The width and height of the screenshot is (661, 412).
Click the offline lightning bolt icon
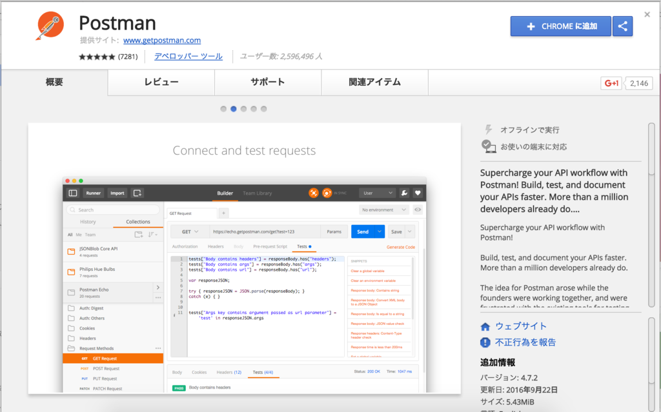[488, 130]
